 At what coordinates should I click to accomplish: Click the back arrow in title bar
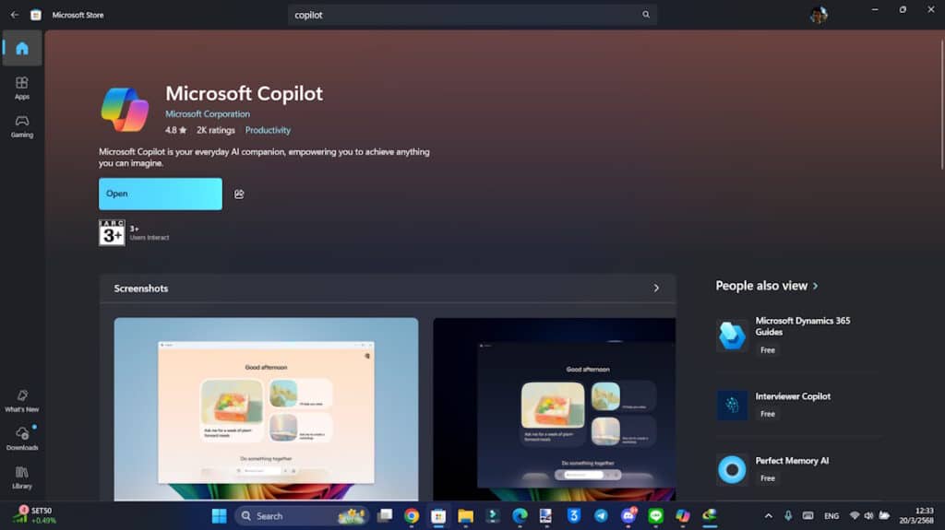click(15, 15)
